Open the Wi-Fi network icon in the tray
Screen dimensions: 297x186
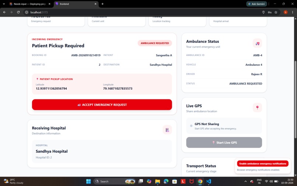point(266,181)
